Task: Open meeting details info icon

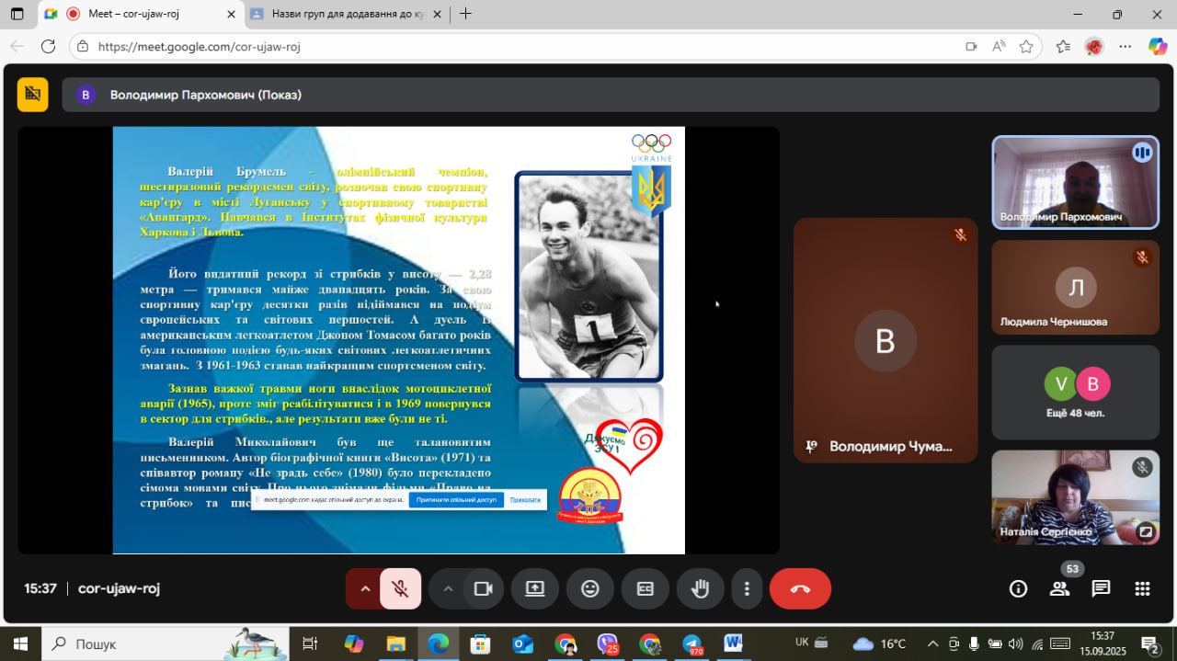Action: coord(1018,589)
